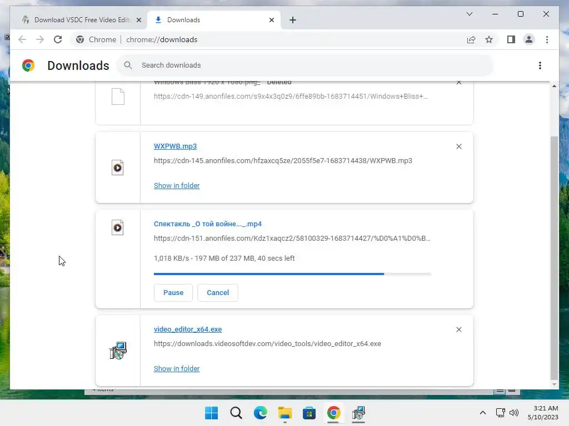
Task: Open the Downloads page more actions menu
Action: tap(540, 65)
